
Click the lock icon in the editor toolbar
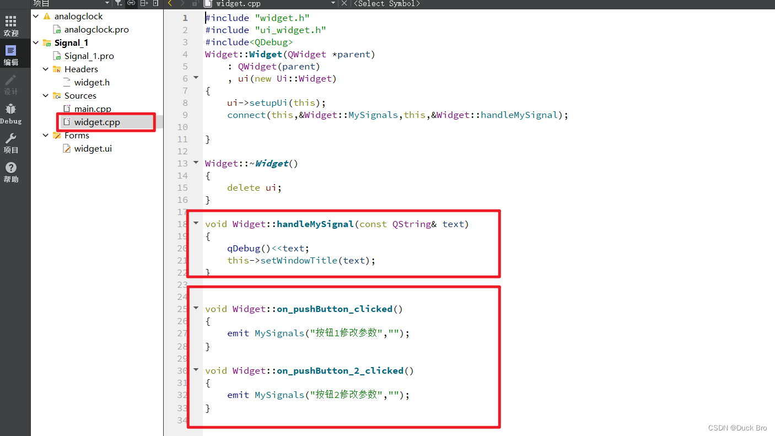195,3
